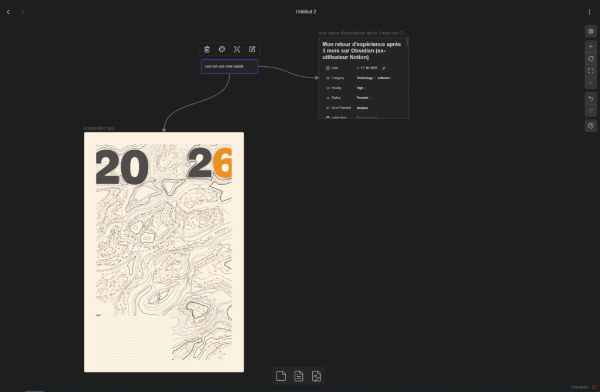The height and width of the screenshot is (392, 600).
Task: Zoom in on the canvas
Action: 591,46
